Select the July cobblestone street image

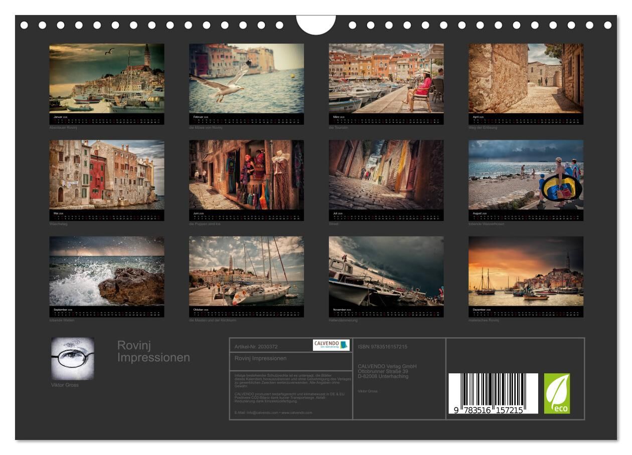coord(386,174)
